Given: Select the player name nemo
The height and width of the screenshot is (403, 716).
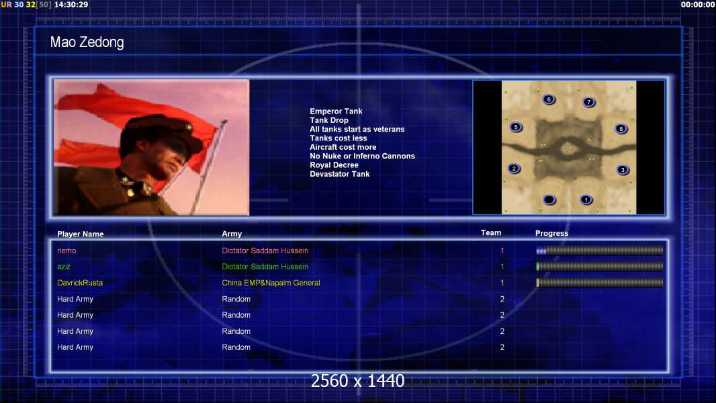Looking at the screenshot, I should [x=66, y=251].
